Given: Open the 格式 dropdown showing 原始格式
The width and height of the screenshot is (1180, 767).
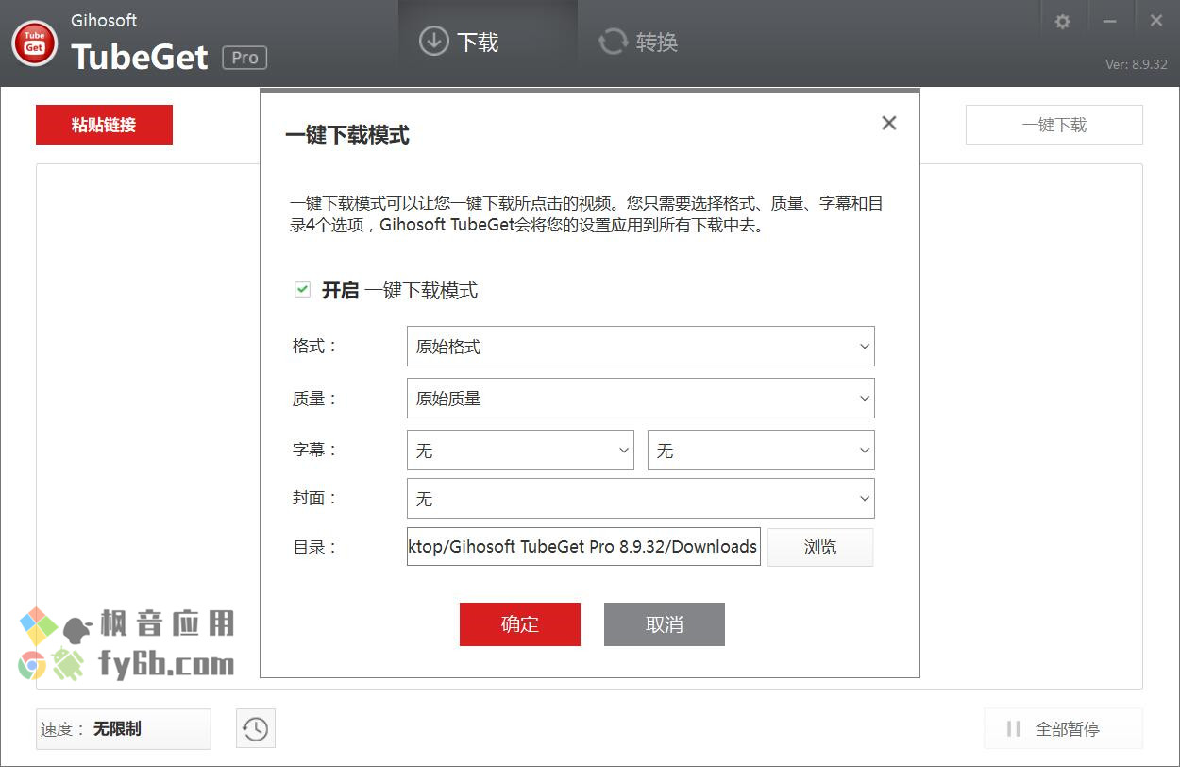Looking at the screenshot, I should coord(641,347).
